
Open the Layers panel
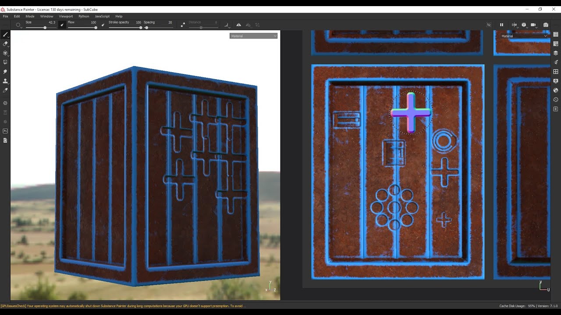[556, 53]
